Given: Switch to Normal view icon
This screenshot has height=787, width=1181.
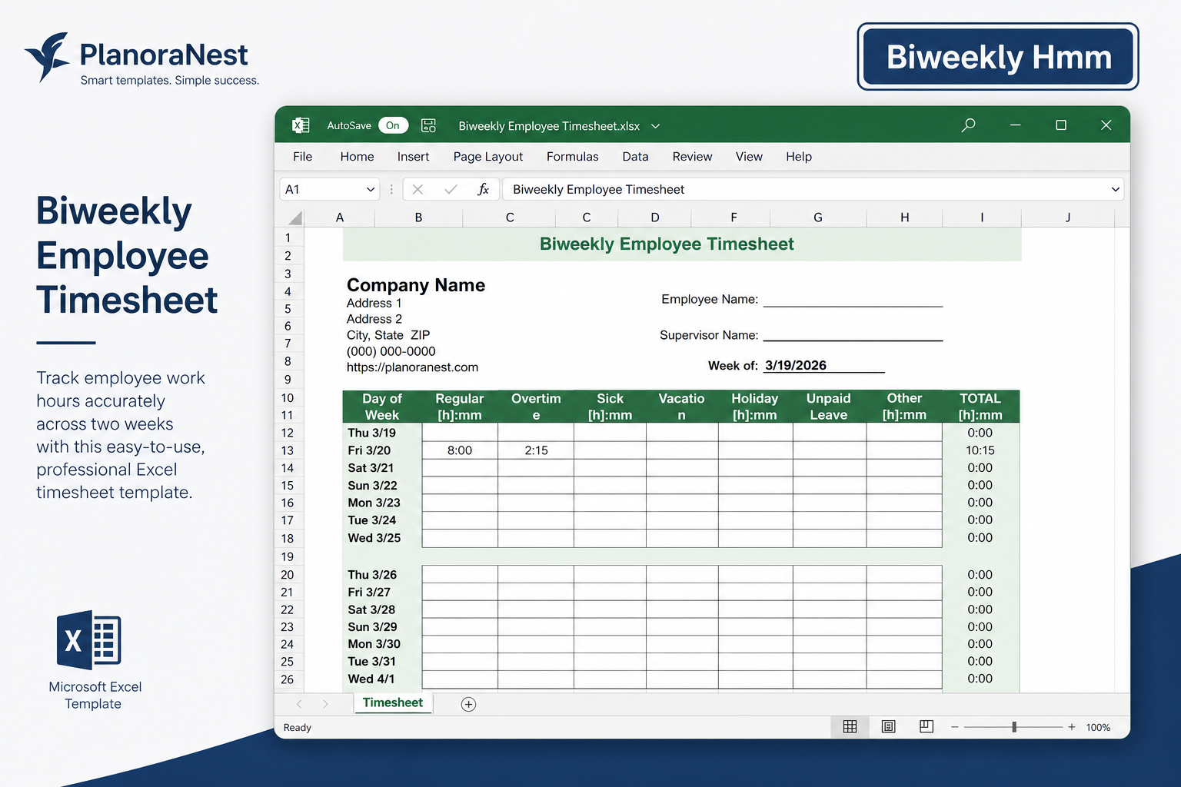Looking at the screenshot, I should coord(850,727).
